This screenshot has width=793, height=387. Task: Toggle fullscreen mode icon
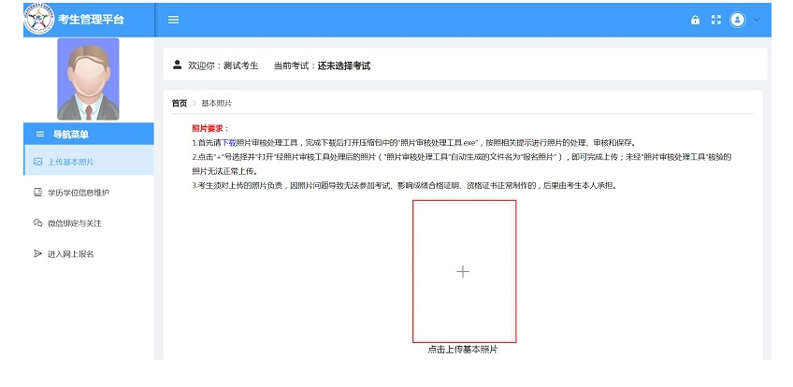716,20
